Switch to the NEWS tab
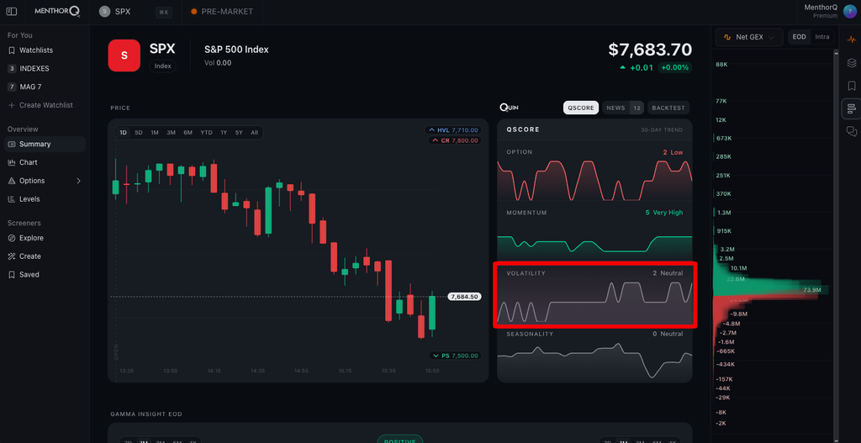This screenshot has width=861, height=443. pyautogui.click(x=623, y=108)
